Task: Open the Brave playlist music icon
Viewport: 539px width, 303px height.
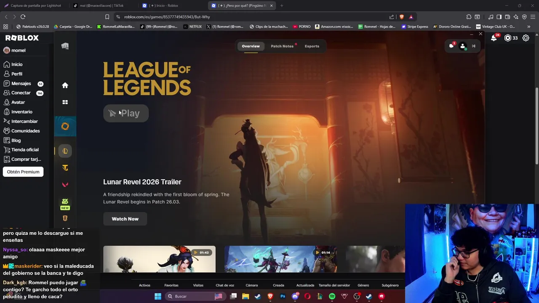Action: tap(491, 17)
